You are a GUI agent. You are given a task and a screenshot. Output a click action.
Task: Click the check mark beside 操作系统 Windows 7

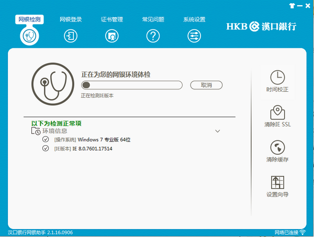coord(46,139)
